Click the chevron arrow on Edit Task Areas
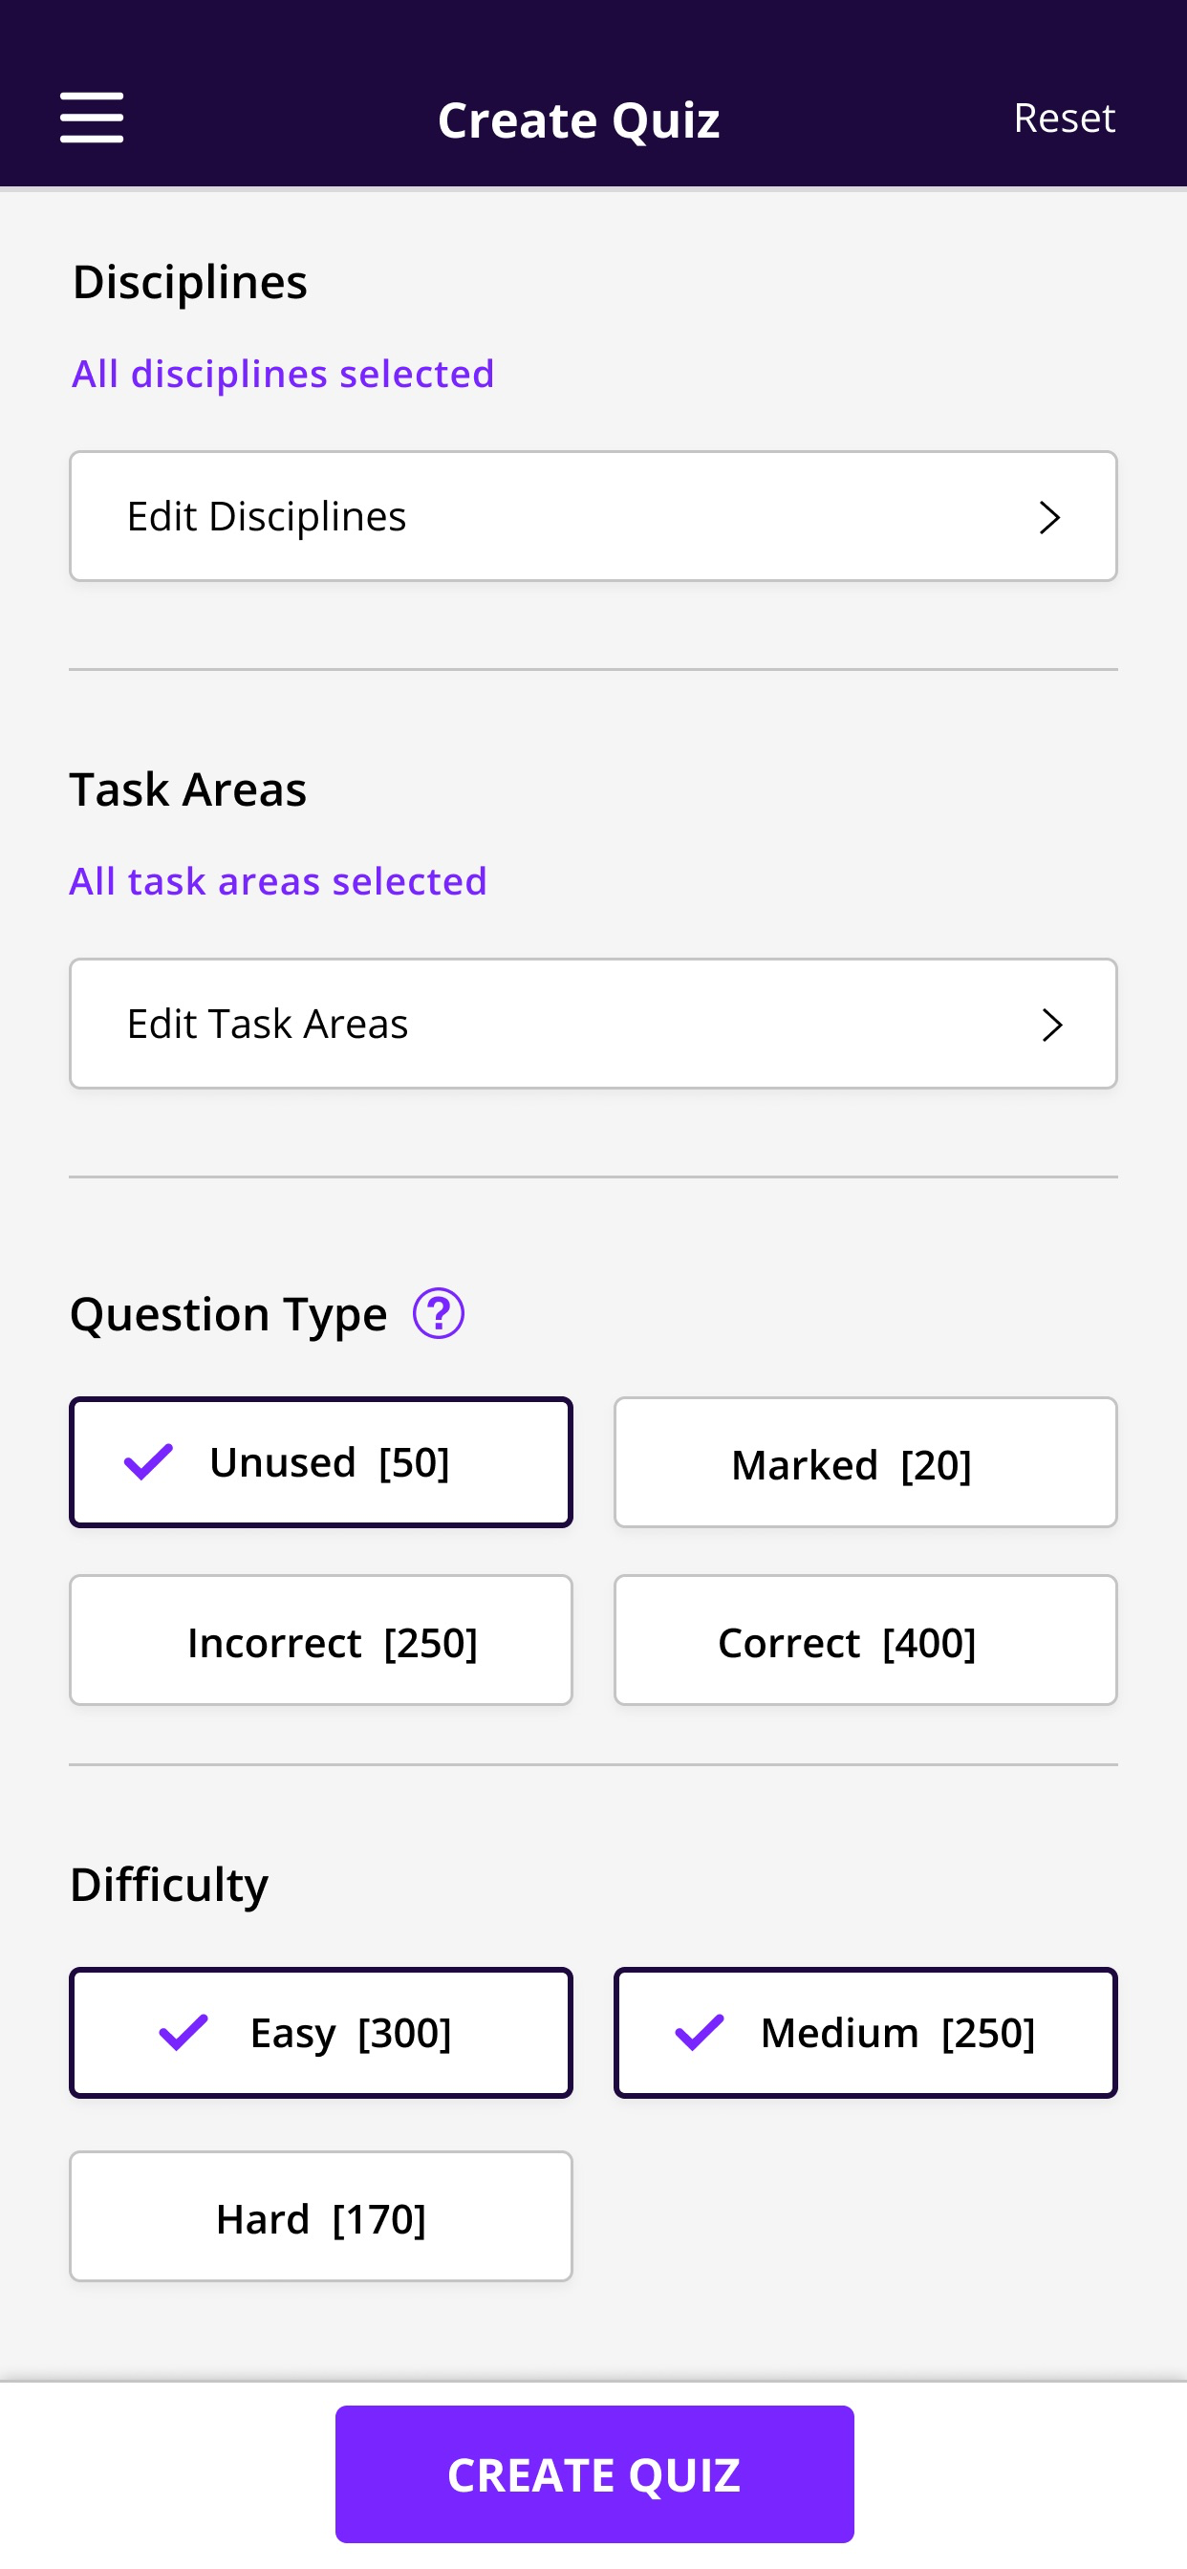This screenshot has height=2569, width=1187. pos(1051,1025)
